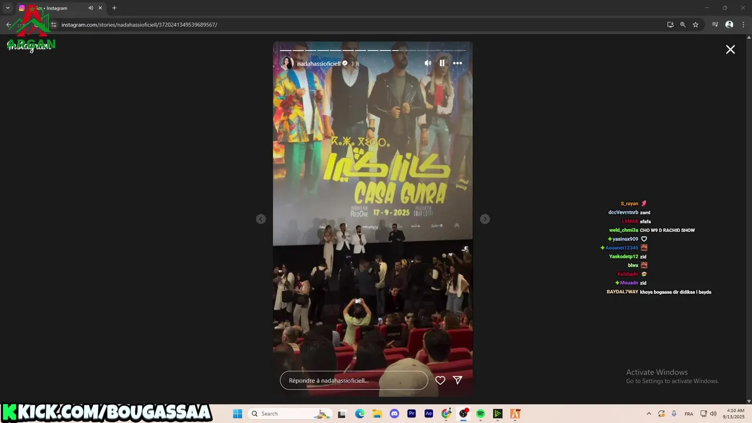
Task: Like the story with the heart icon
Action: 440,380
